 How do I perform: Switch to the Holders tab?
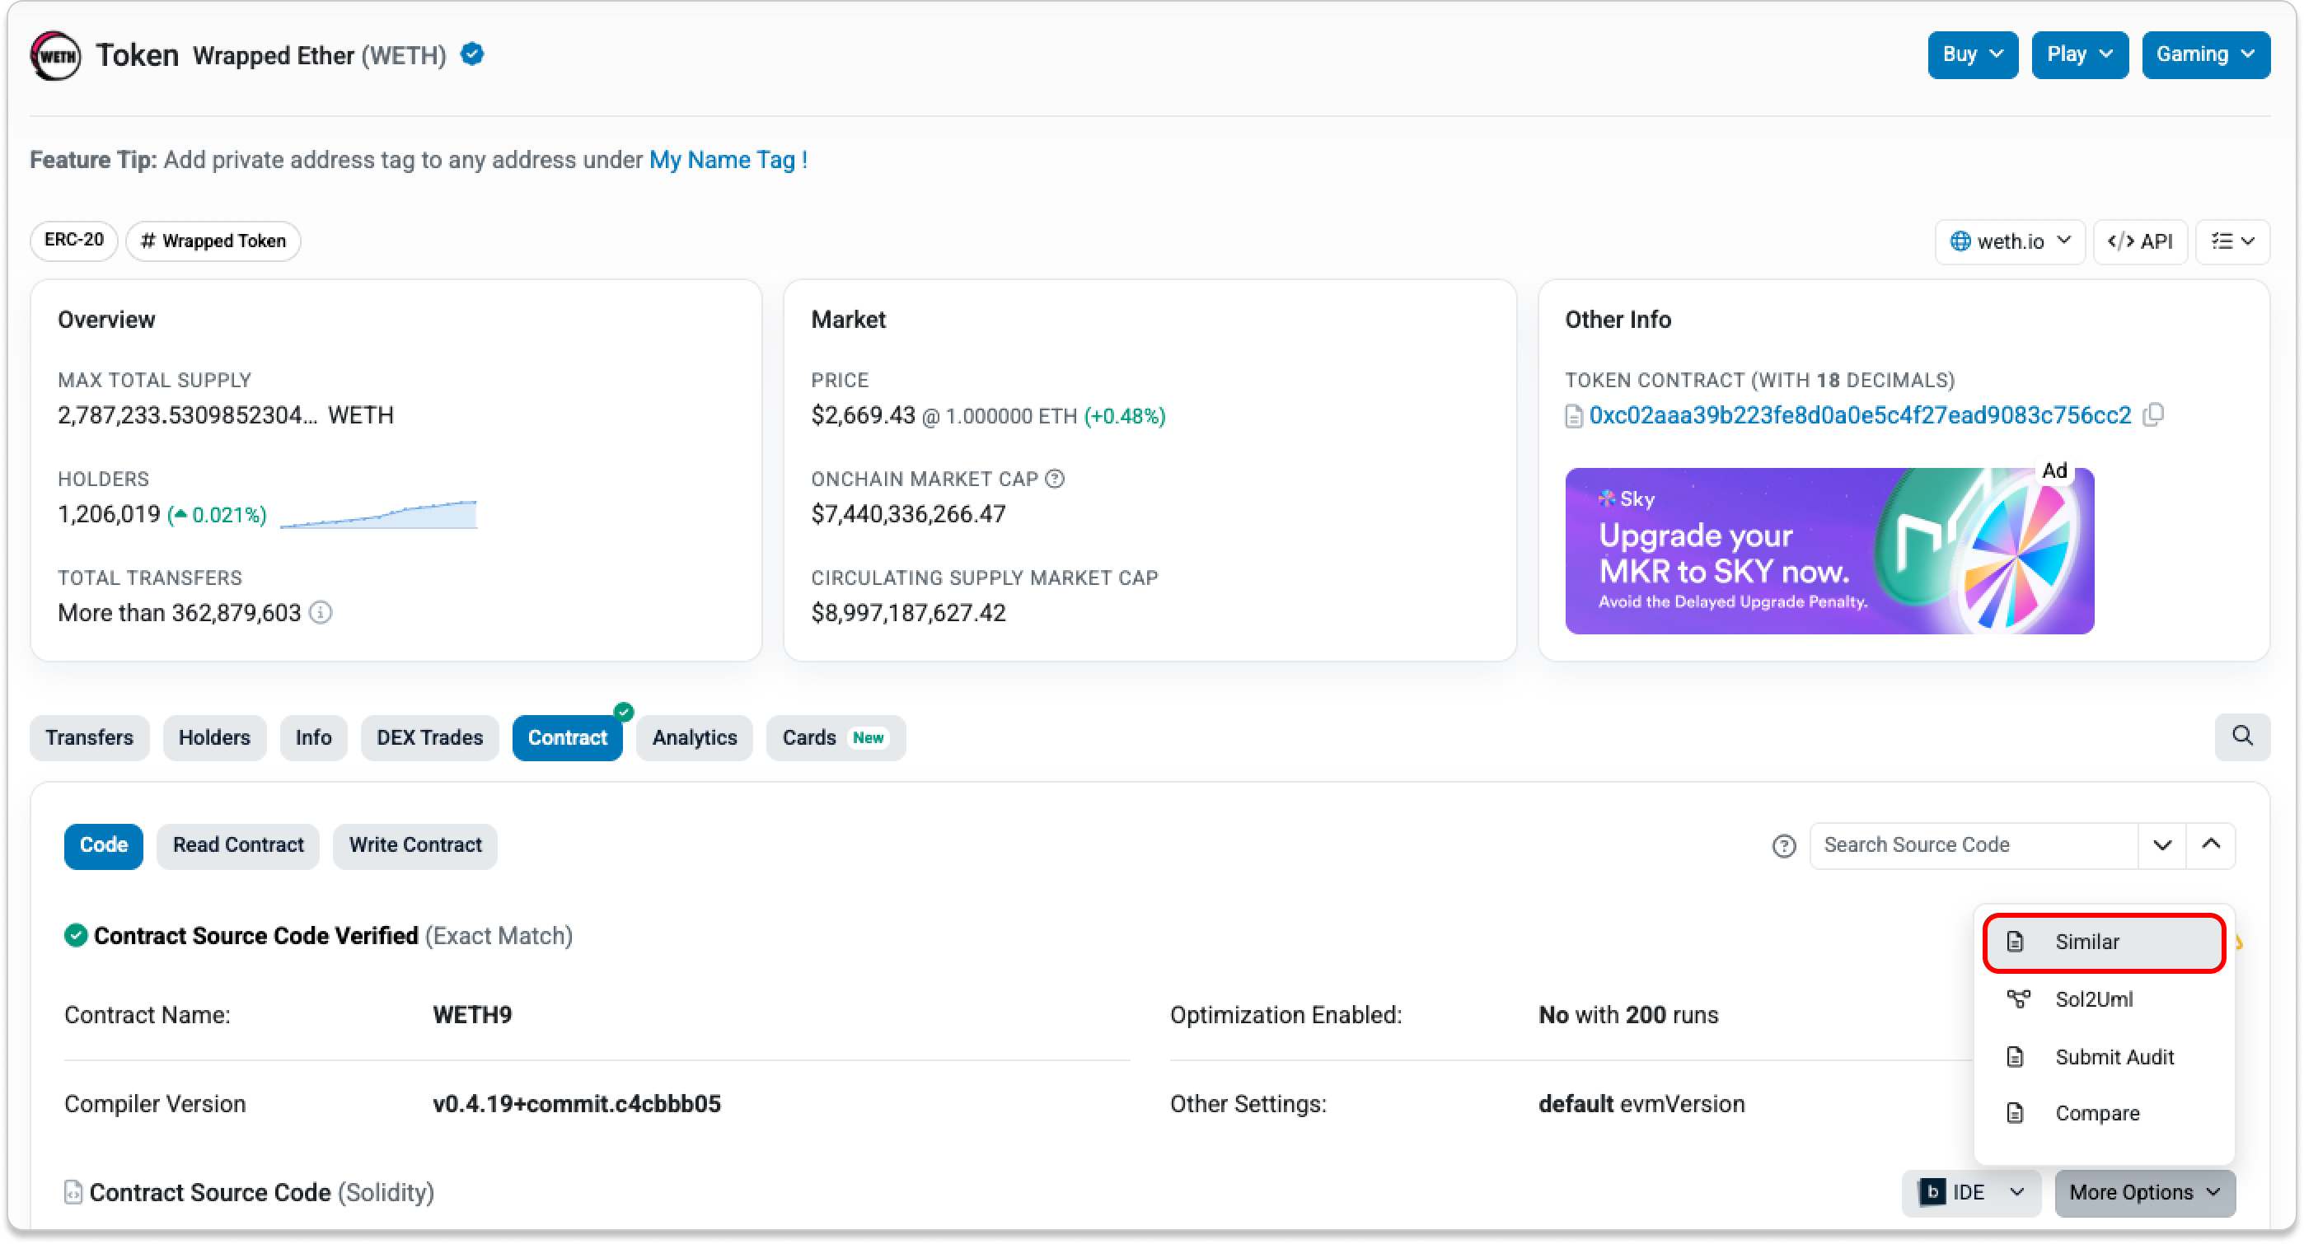pyautogui.click(x=213, y=738)
